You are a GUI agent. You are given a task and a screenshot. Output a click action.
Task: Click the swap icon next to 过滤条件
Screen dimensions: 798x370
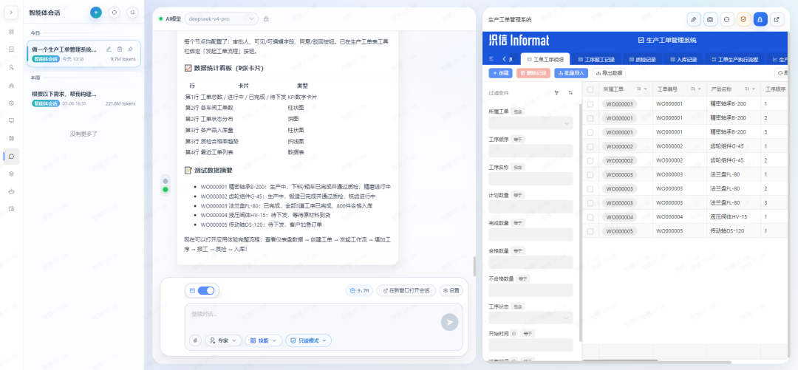tap(570, 93)
